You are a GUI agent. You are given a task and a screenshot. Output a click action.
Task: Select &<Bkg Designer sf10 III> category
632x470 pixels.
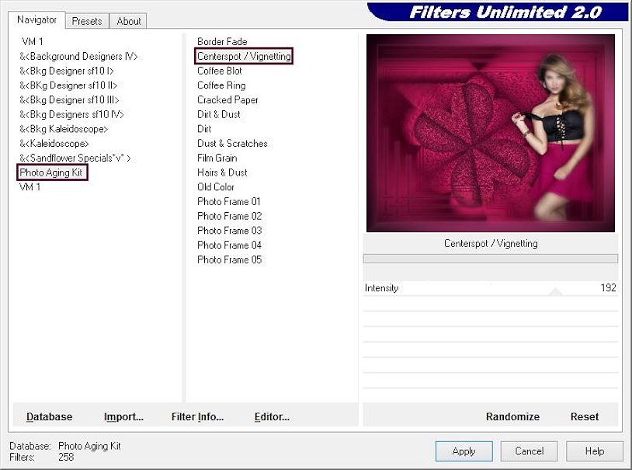click(x=69, y=99)
